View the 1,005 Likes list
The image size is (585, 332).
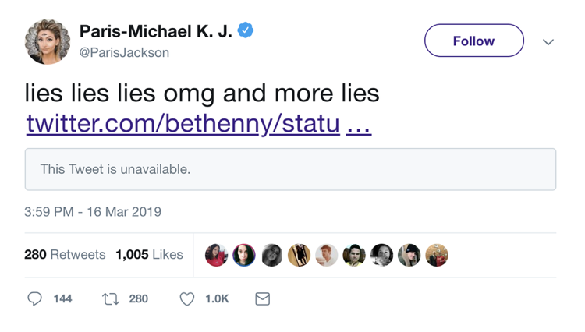pos(149,255)
